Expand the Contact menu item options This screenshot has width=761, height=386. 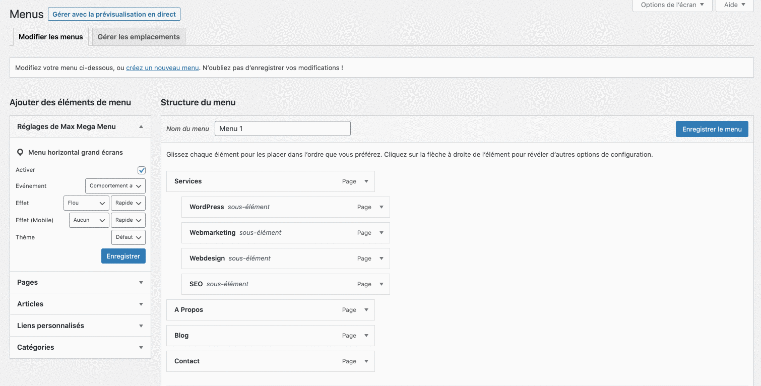click(366, 361)
